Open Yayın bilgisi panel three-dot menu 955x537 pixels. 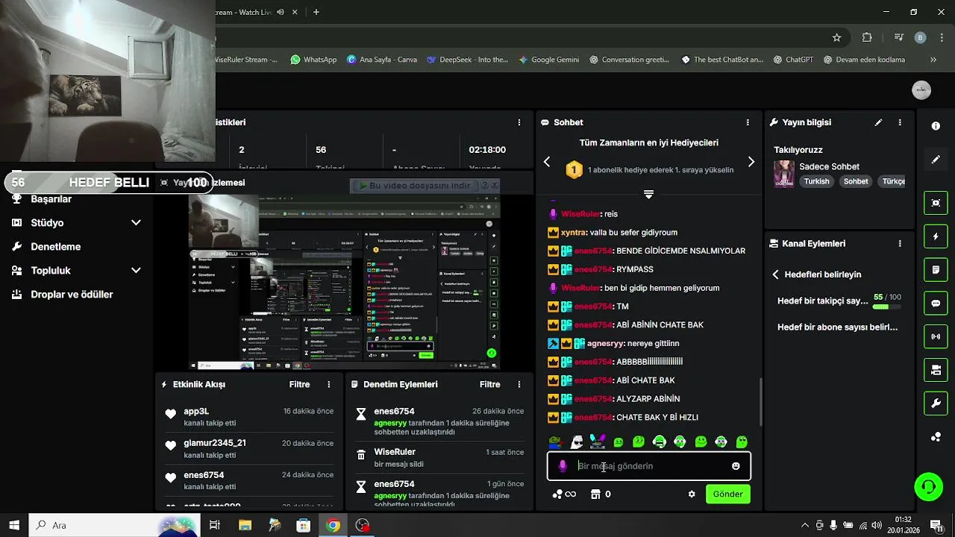pos(900,122)
